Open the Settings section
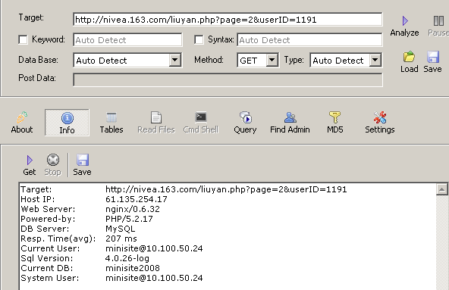The height and width of the screenshot is (290, 449). [380, 123]
